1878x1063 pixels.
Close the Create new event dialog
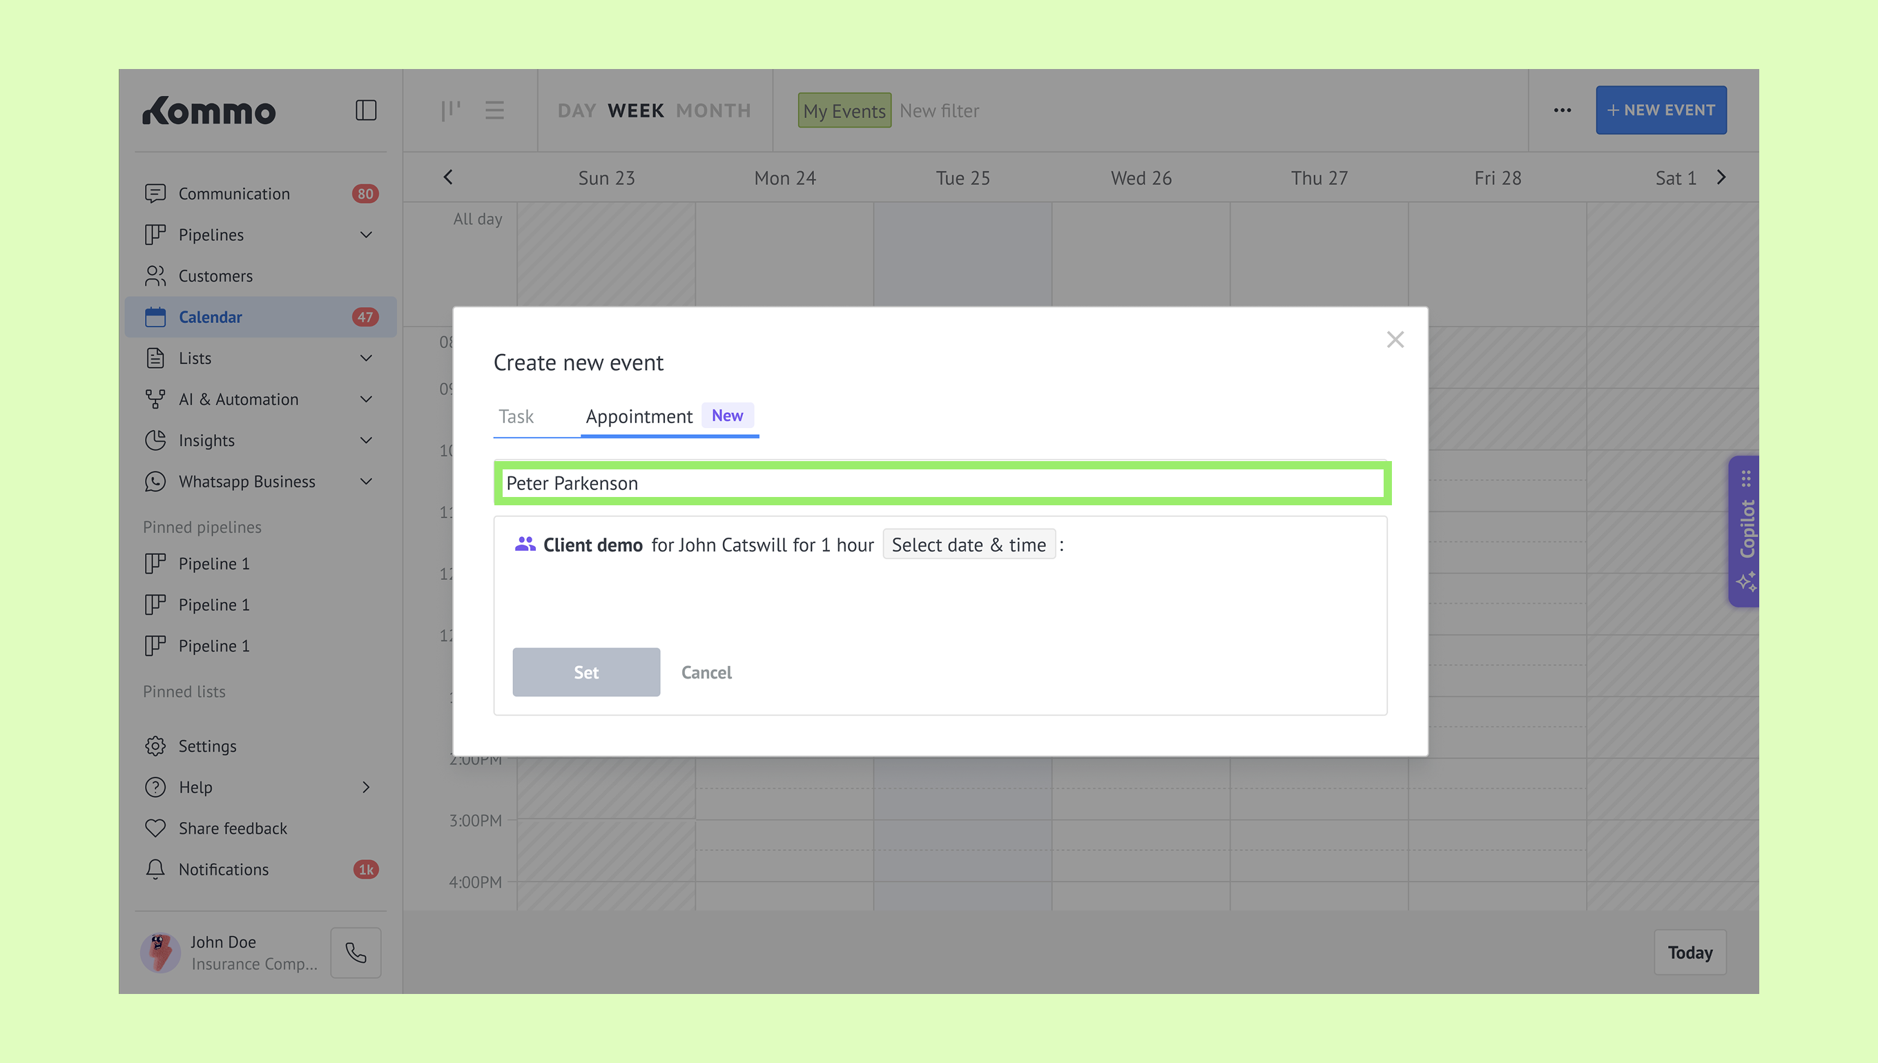click(1395, 340)
